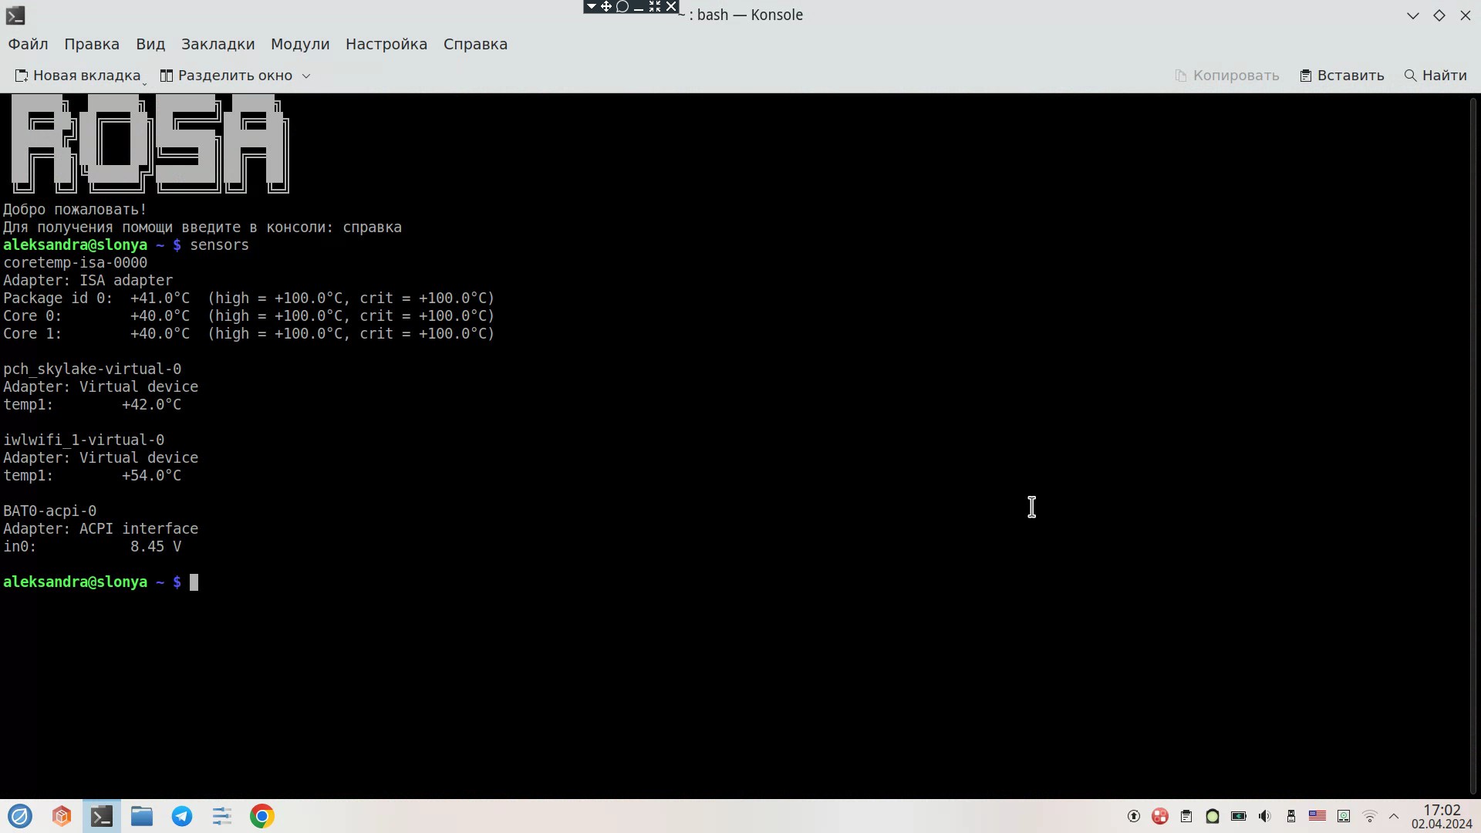Toggle the US flag keyboard layout

[x=1317, y=816]
